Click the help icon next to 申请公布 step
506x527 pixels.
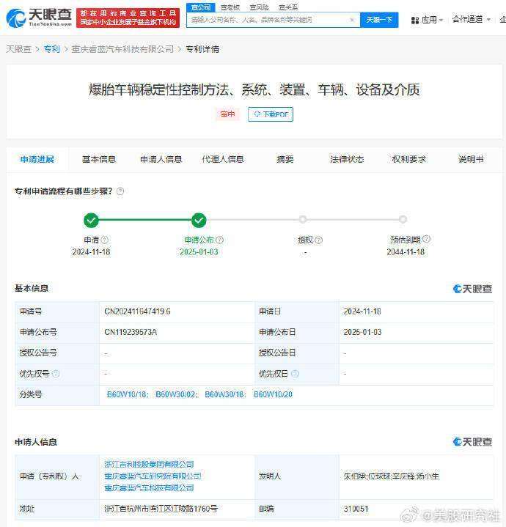pyautogui.click(x=219, y=240)
